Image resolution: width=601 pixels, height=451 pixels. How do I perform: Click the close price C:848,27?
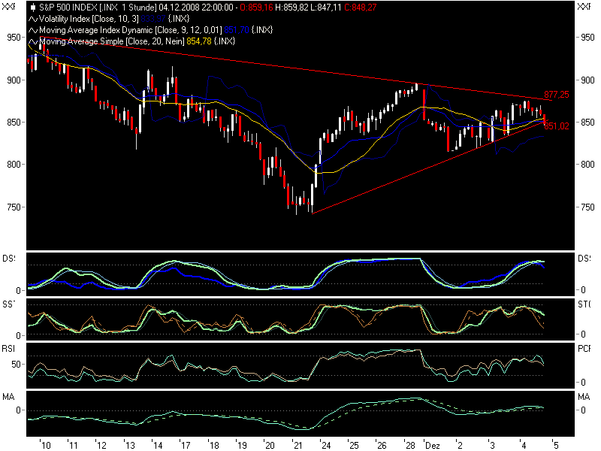tap(361, 8)
